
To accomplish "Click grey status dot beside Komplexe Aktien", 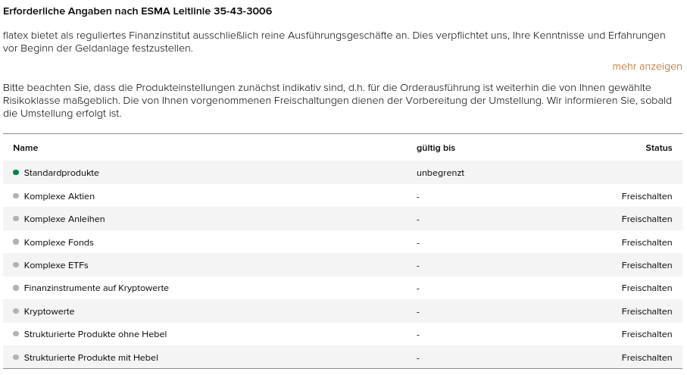I will click(16, 196).
